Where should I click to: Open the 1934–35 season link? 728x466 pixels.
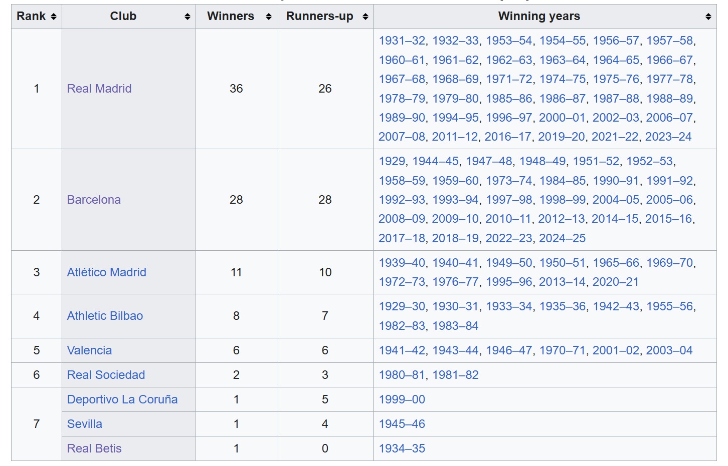tap(402, 448)
